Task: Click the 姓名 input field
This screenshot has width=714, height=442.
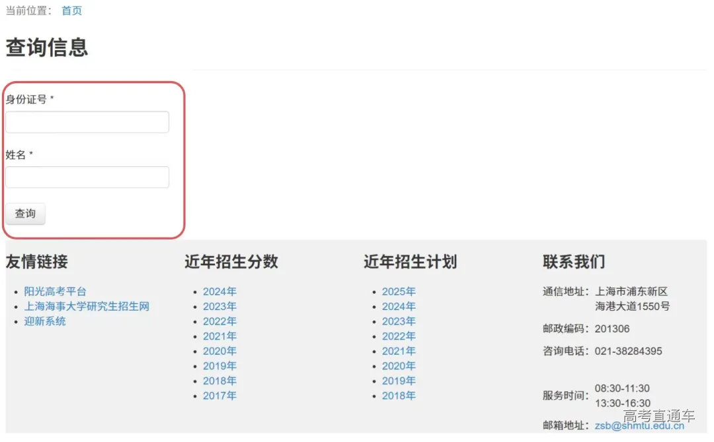Action: [x=87, y=177]
